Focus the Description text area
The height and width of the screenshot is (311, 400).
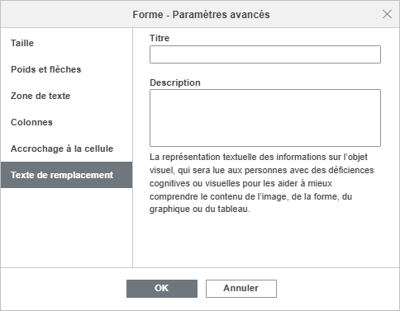point(265,118)
